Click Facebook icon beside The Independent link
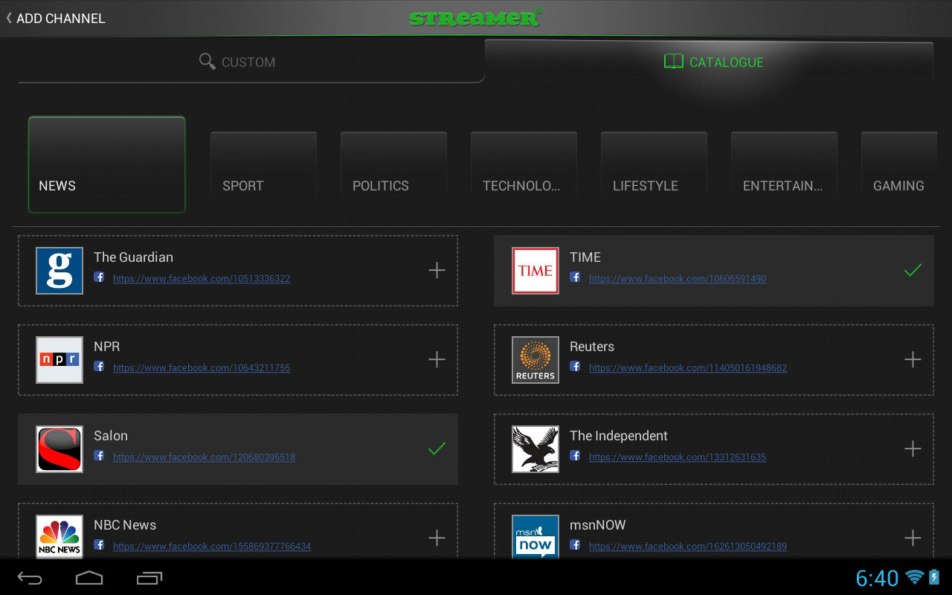The width and height of the screenshot is (952, 595). pyautogui.click(x=575, y=456)
